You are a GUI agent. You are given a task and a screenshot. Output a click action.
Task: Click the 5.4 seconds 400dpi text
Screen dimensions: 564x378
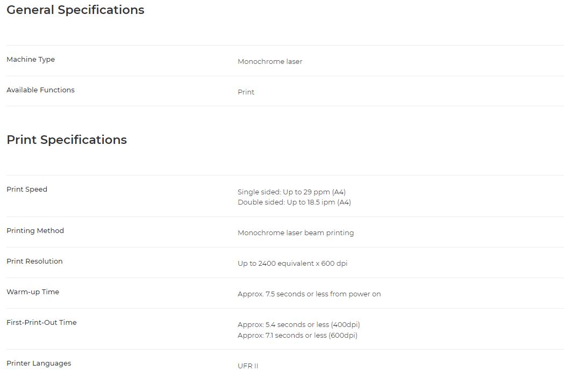click(x=298, y=325)
